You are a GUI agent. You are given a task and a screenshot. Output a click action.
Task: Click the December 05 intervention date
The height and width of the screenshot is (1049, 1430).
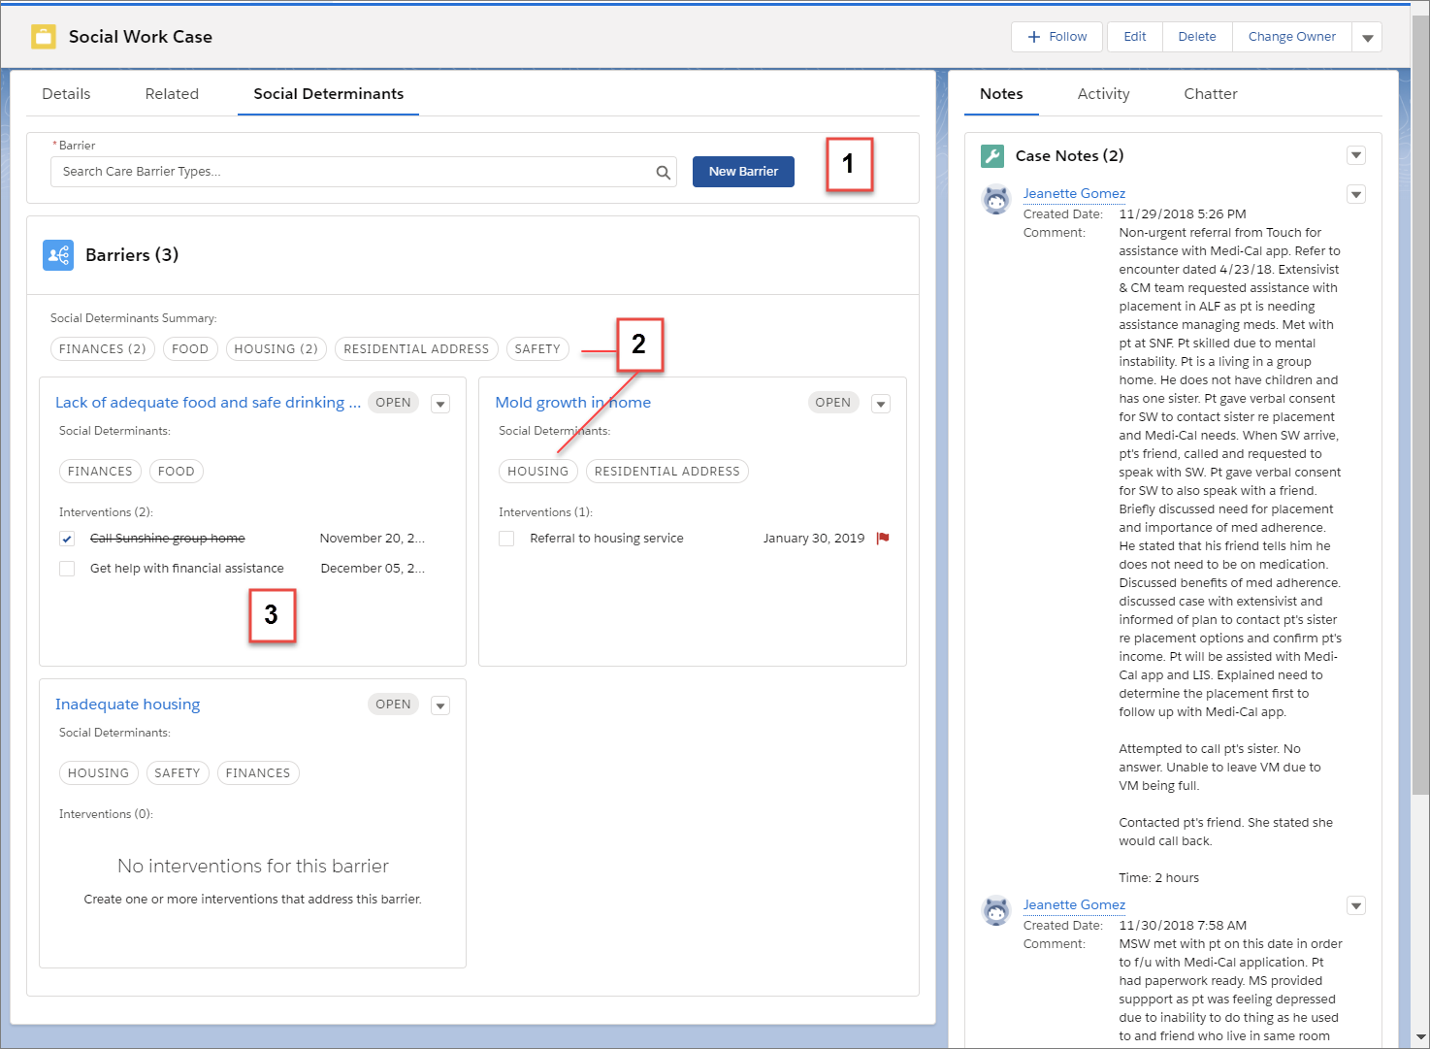(373, 569)
